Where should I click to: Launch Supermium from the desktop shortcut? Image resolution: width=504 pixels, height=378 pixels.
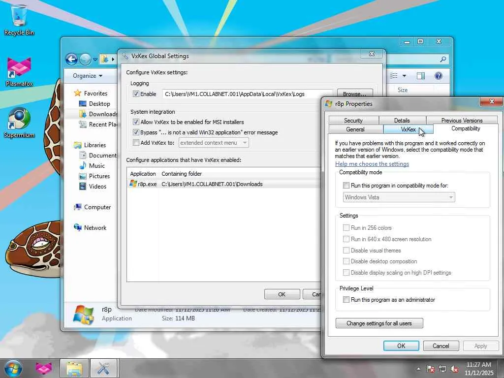(19, 122)
